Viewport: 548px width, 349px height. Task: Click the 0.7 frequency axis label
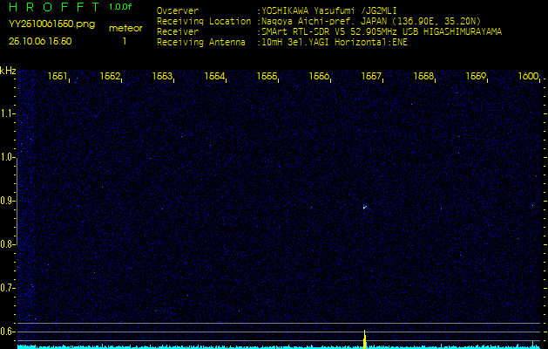tap(6, 288)
